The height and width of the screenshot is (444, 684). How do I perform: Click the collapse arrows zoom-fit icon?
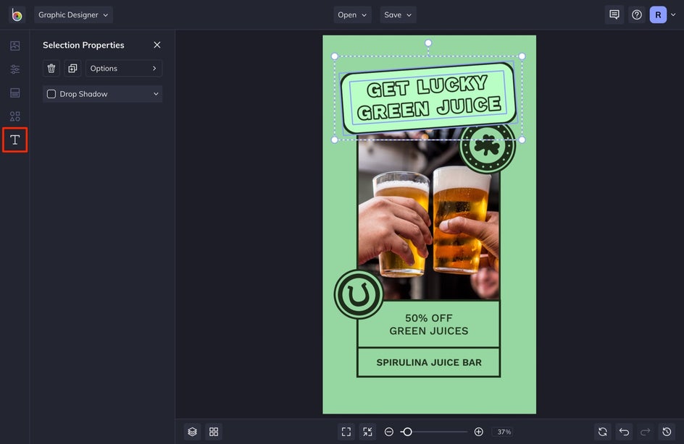click(368, 432)
